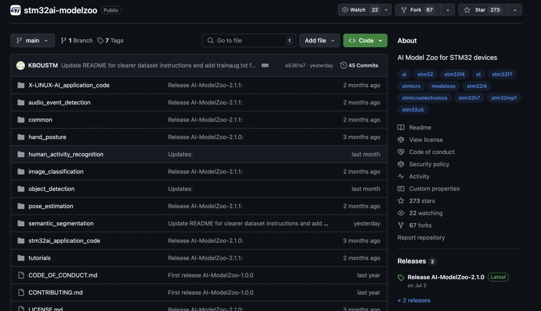Select the stm32l4 topic tag
The image size is (541, 311).
click(x=477, y=86)
